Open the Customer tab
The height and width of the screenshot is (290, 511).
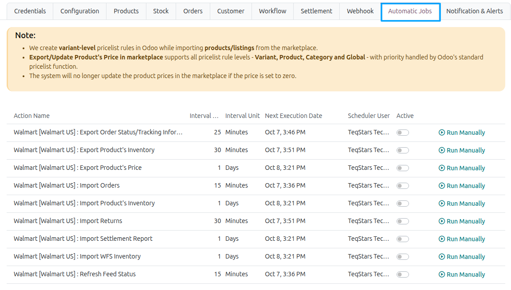tap(231, 11)
